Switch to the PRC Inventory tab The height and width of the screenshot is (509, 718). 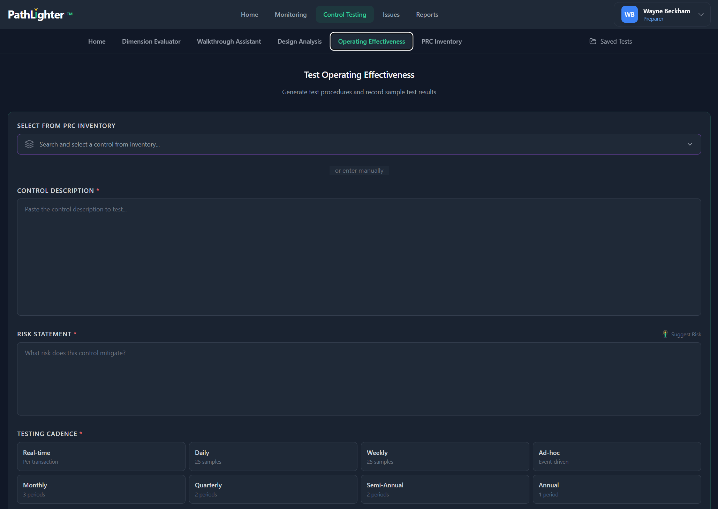(441, 41)
